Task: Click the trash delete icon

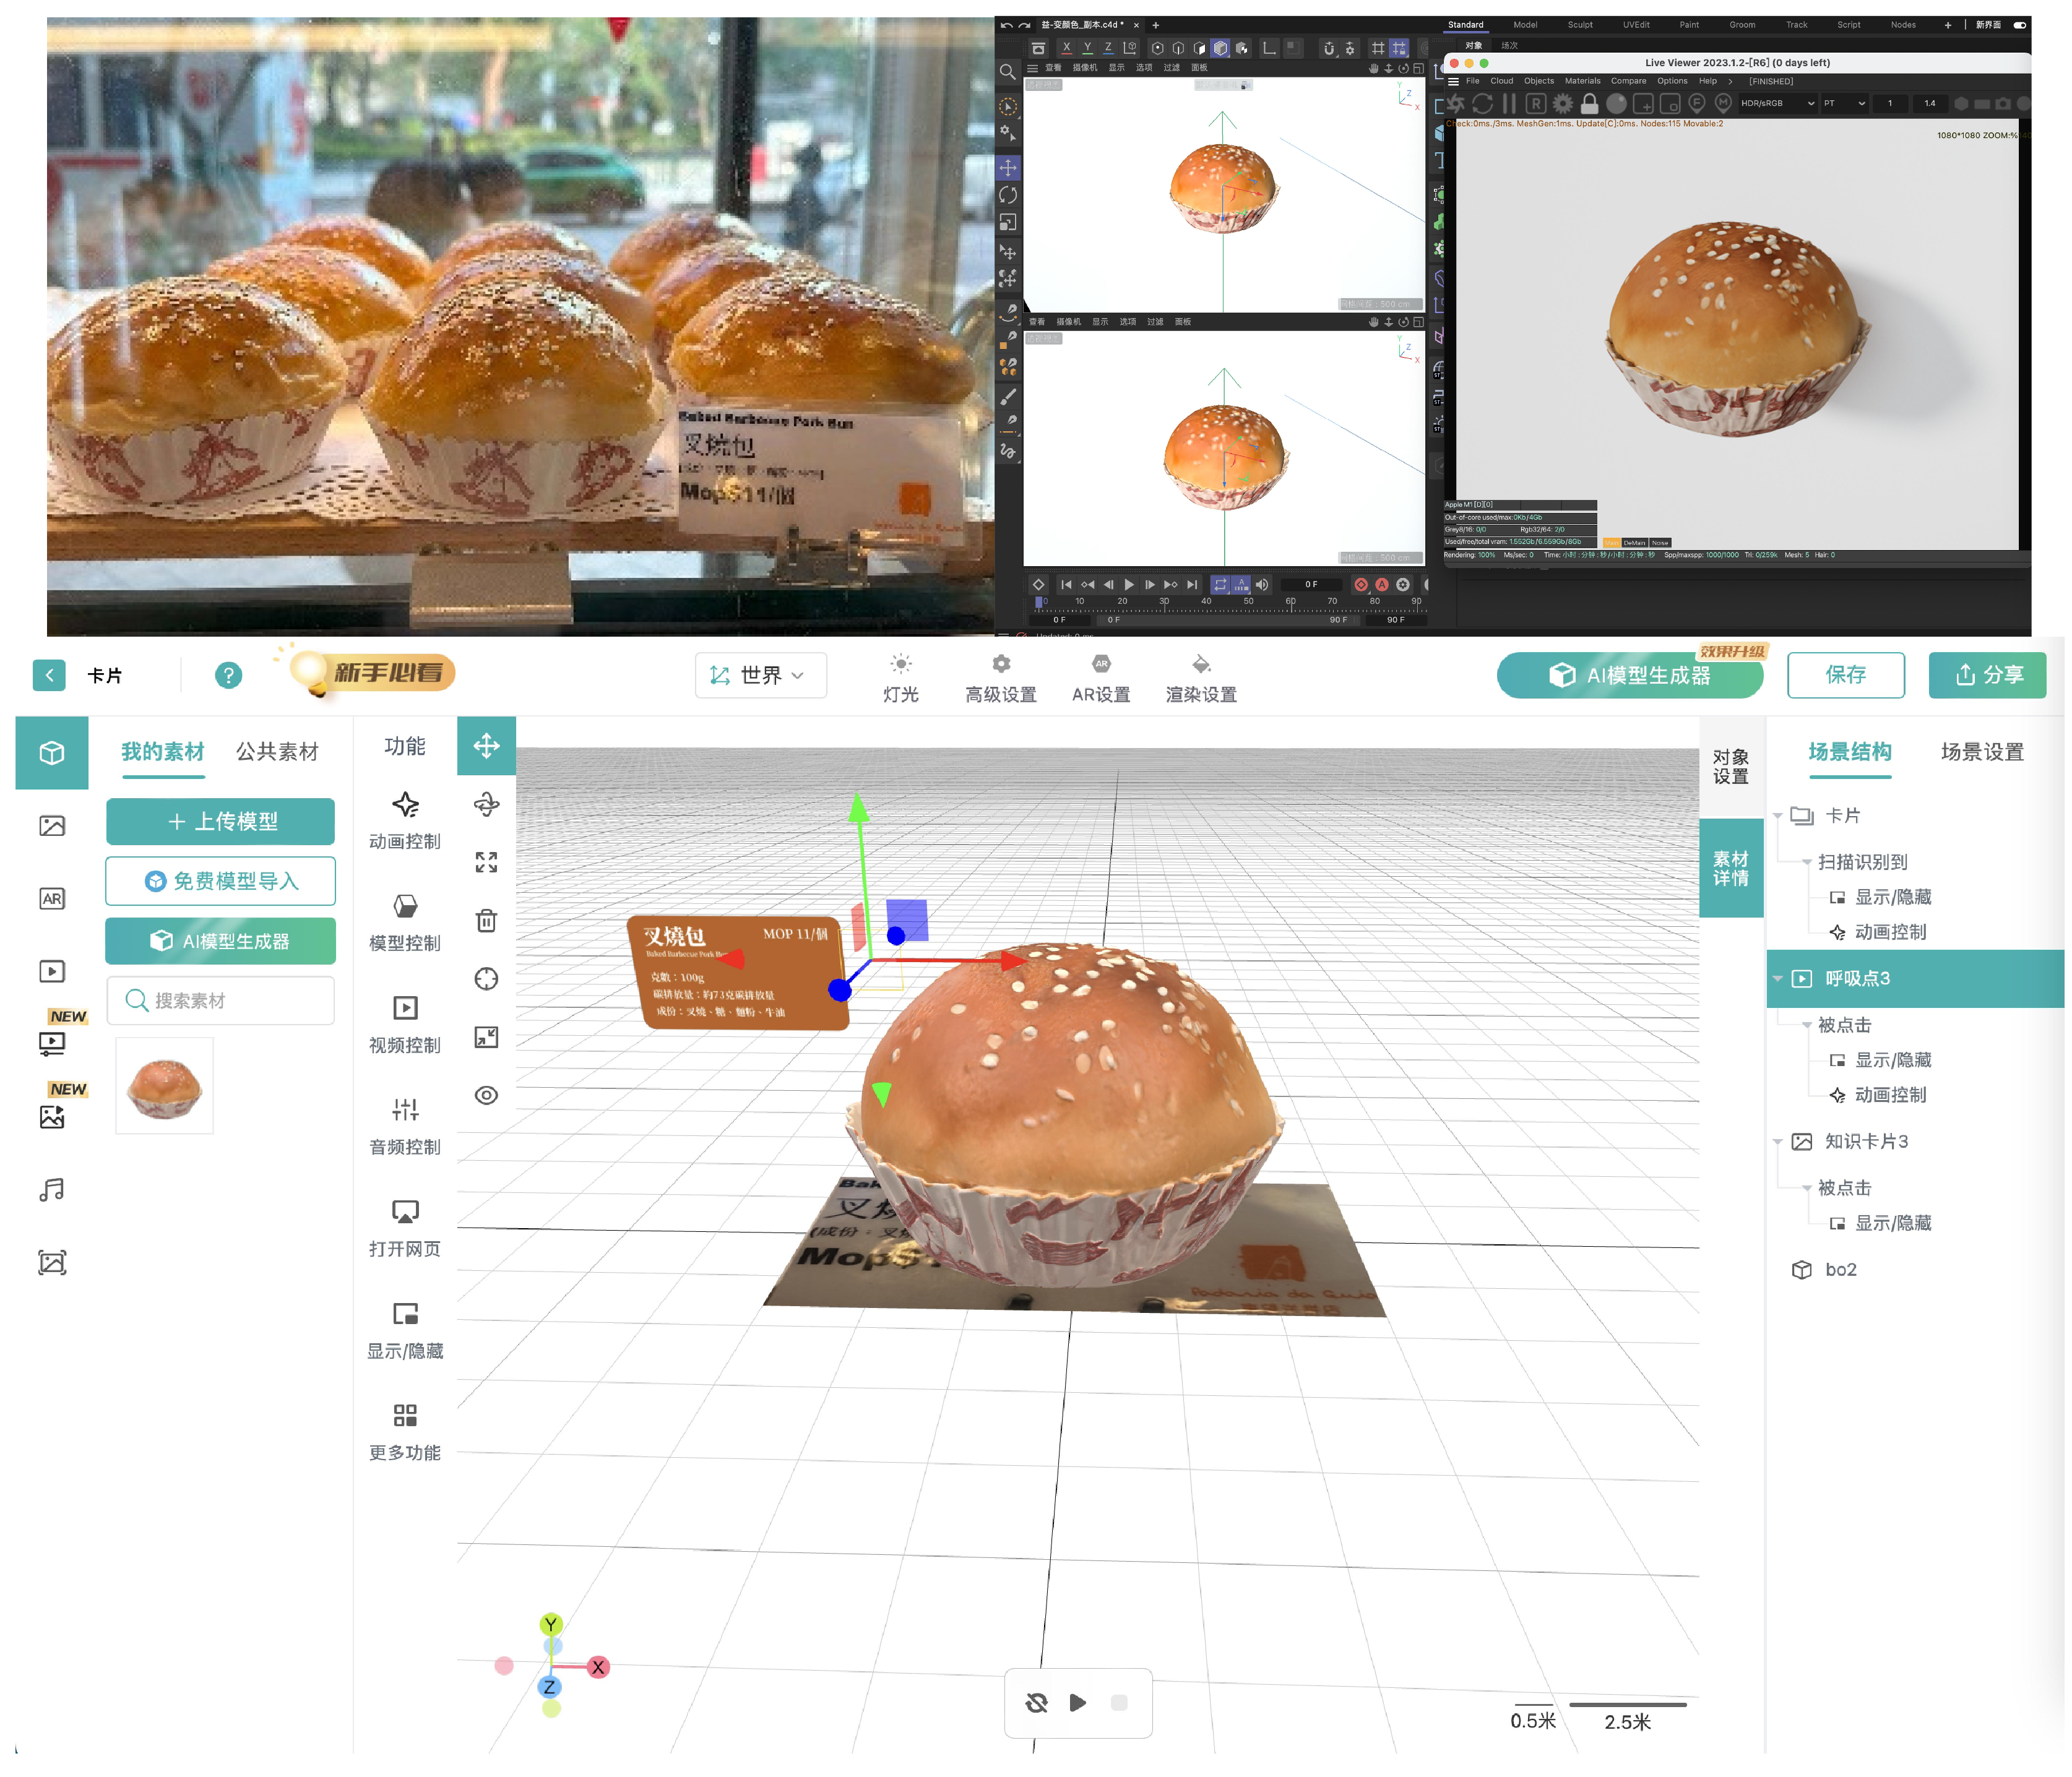Action: click(x=486, y=920)
